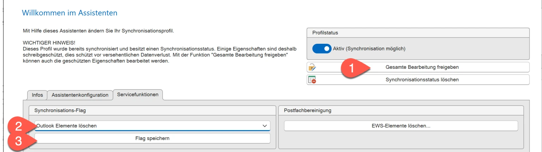
Task: Click the 'Flag speichern' button
Action: click(152, 138)
